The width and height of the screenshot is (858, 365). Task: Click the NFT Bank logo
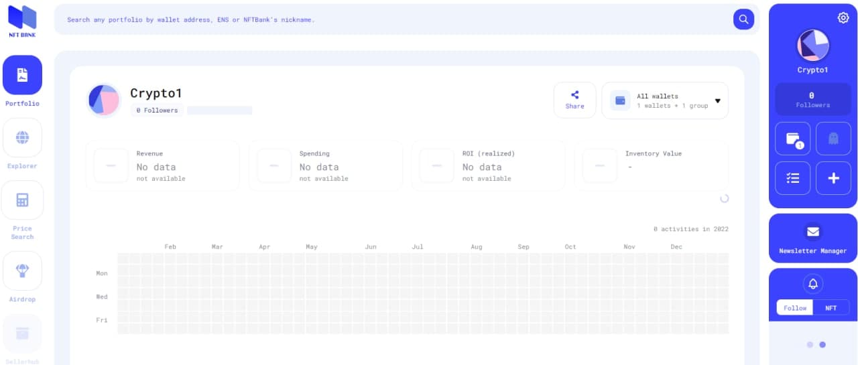click(22, 21)
